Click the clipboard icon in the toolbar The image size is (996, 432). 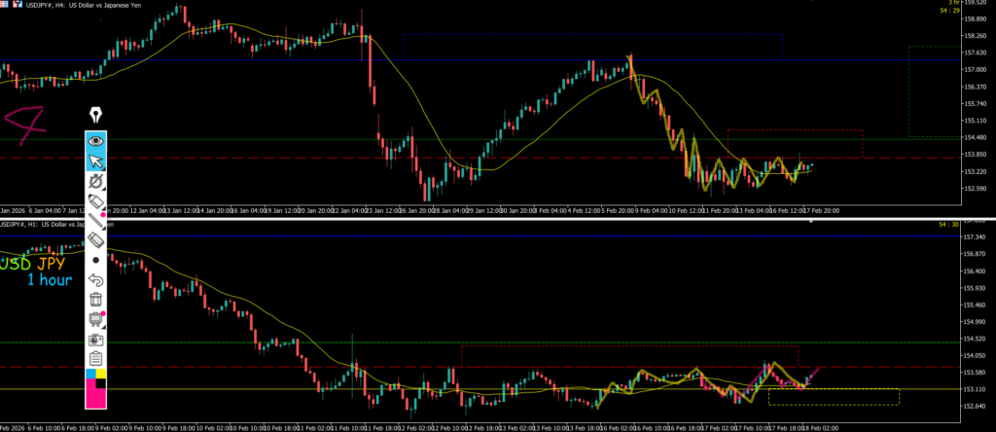(96, 359)
